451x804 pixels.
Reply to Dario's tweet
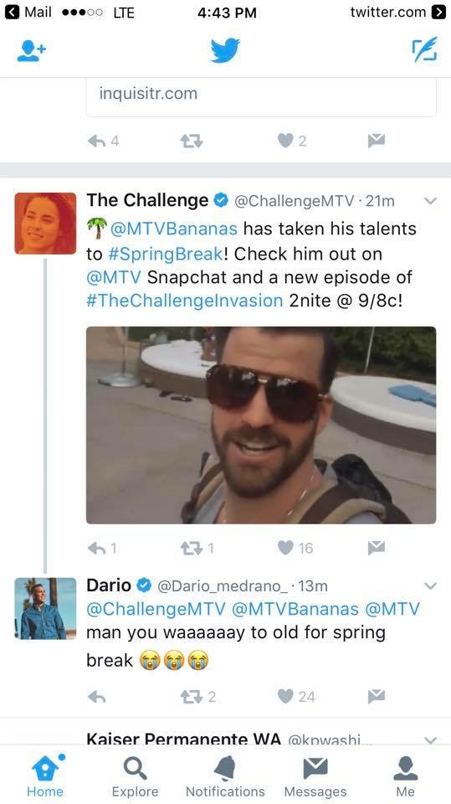(97, 696)
